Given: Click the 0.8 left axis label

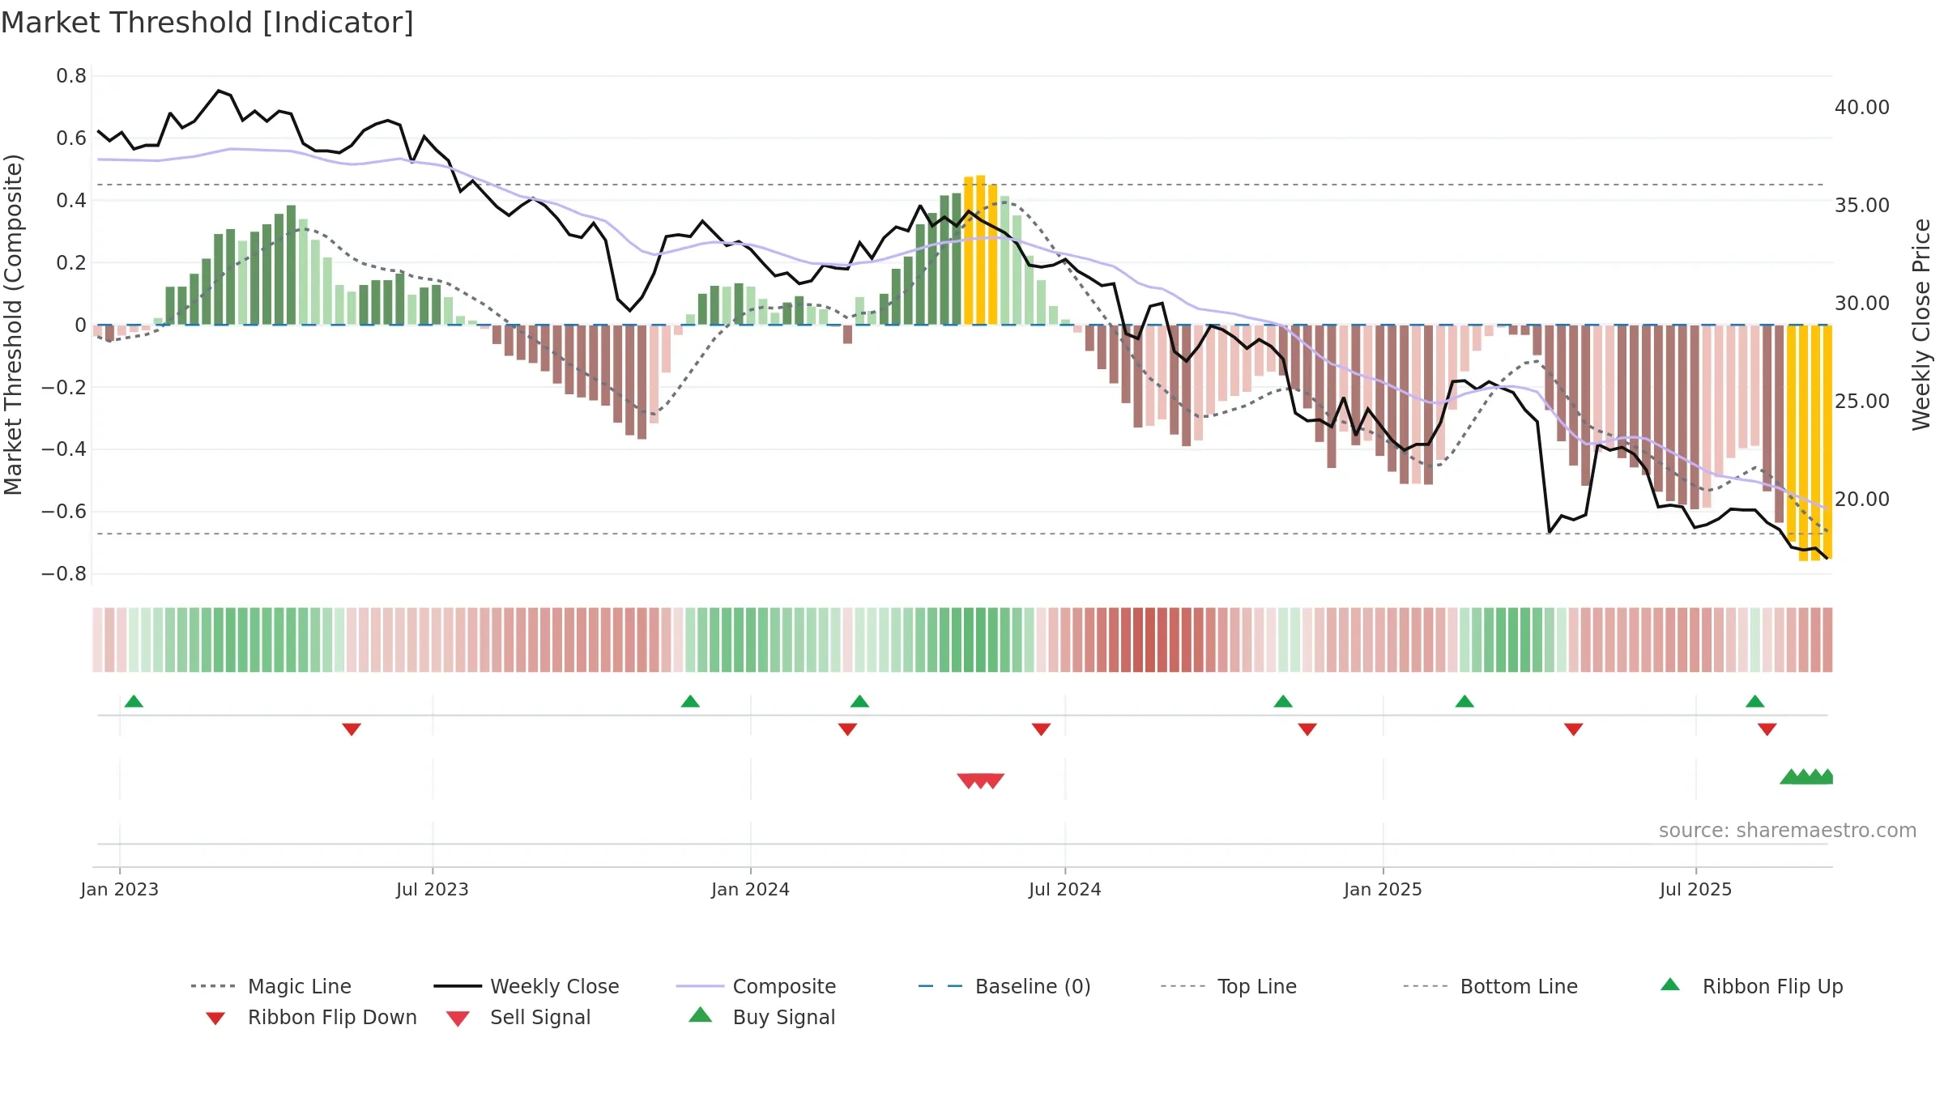Looking at the screenshot, I should point(71,76).
